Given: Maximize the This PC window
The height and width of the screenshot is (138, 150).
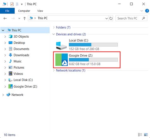Looking at the screenshot, I should pyautogui.click(x=131, y=4).
